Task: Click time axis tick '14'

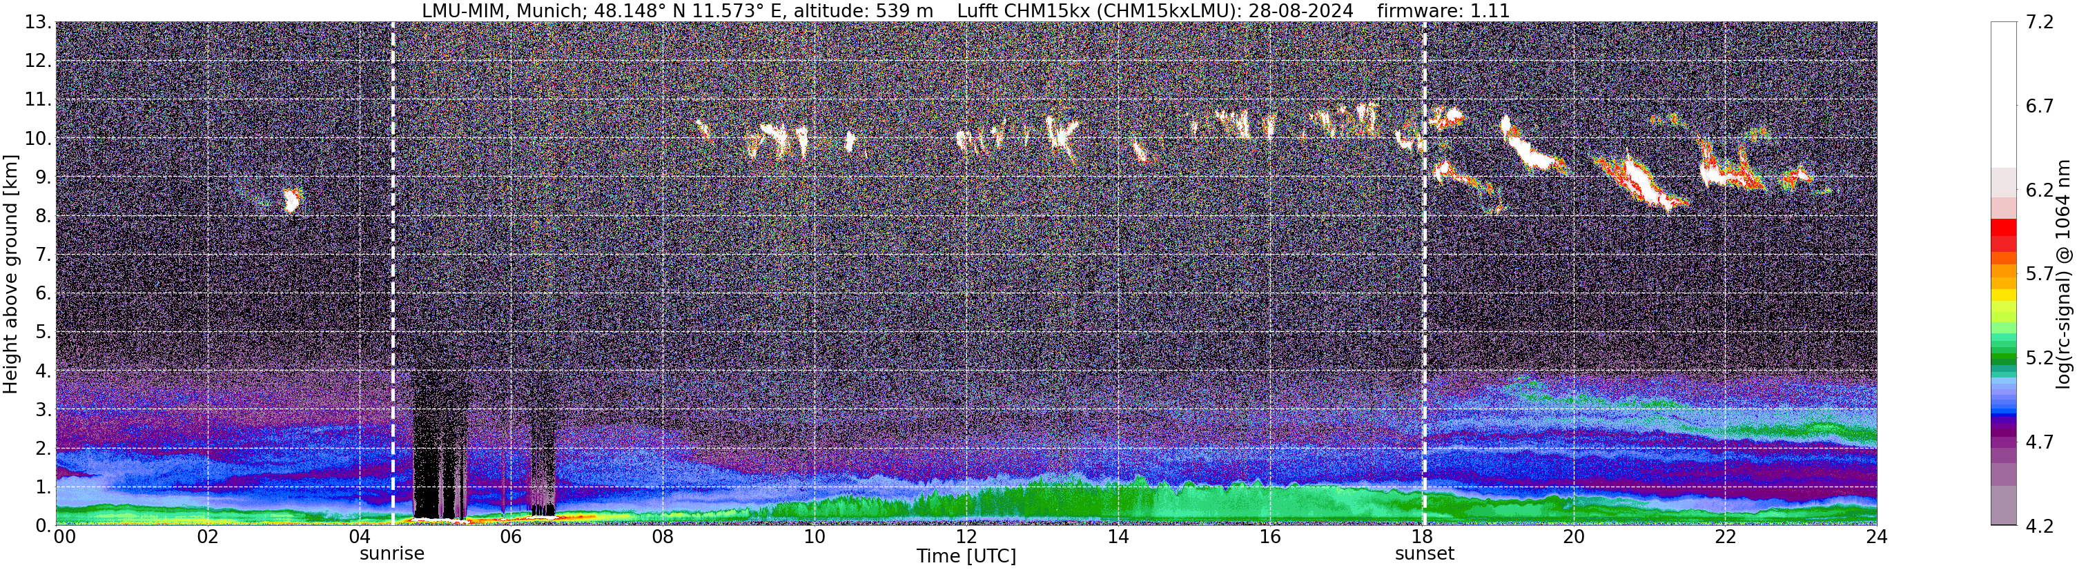Action: pyautogui.click(x=1118, y=537)
